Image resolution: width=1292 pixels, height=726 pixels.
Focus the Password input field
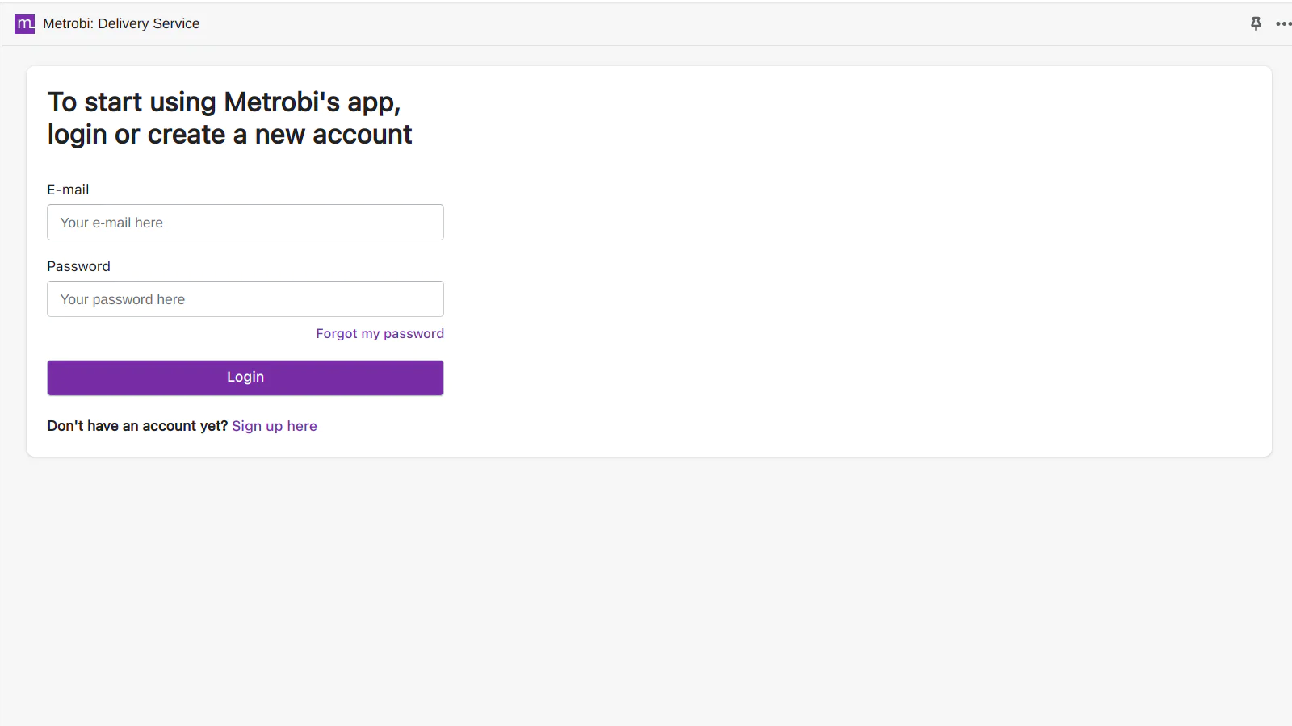tap(245, 299)
